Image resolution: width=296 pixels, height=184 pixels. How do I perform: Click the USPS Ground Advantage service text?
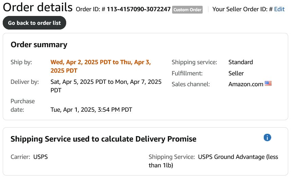pyautogui.click(x=213, y=161)
